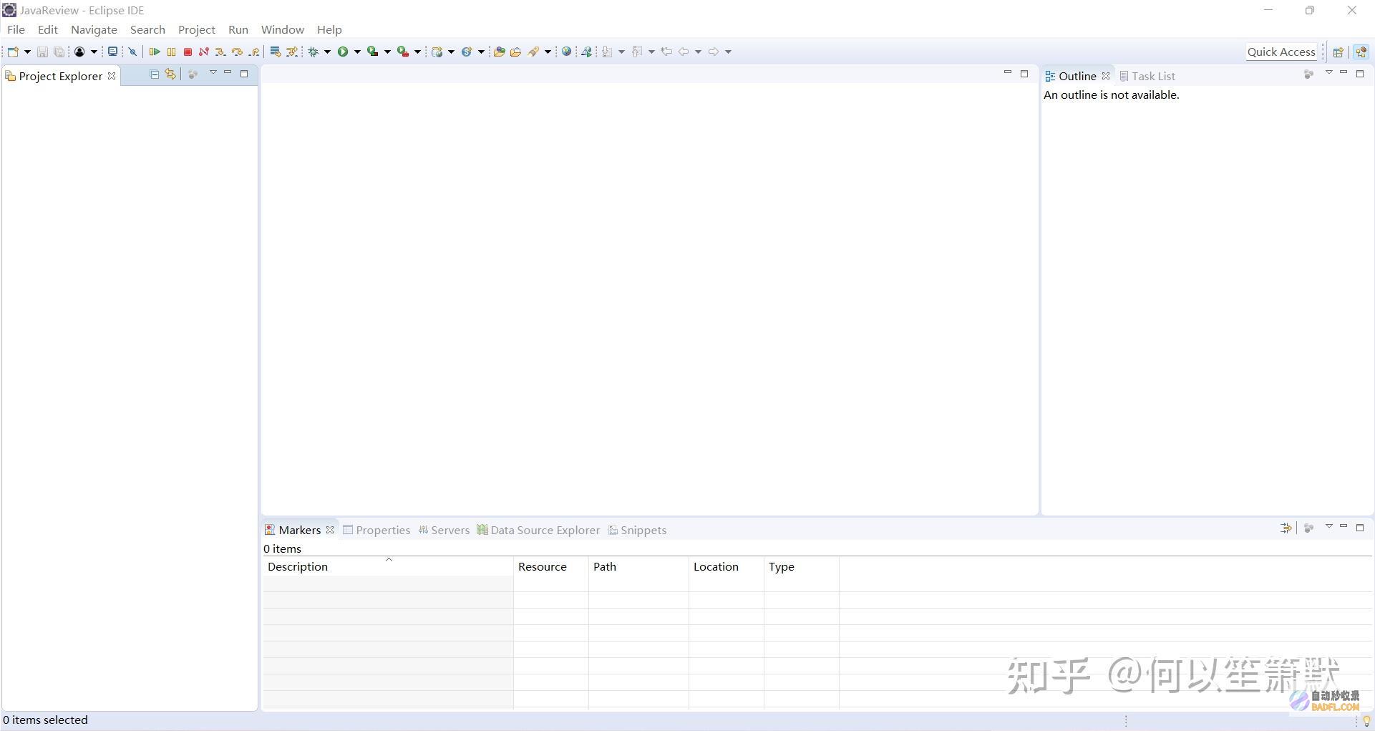Switch to the Data Source Explorer tab
Screen dimensions: 1375x731
[538, 530]
